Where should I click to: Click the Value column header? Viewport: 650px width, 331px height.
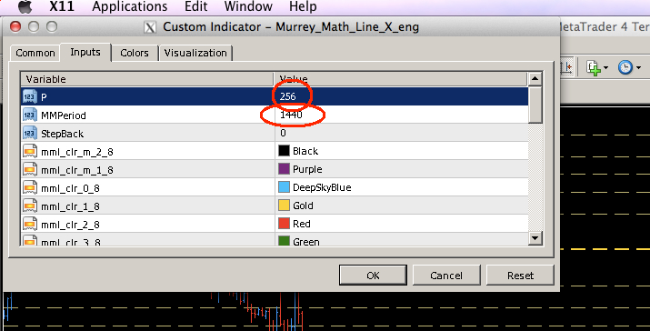pyautogui.click(x=401, y=79)
